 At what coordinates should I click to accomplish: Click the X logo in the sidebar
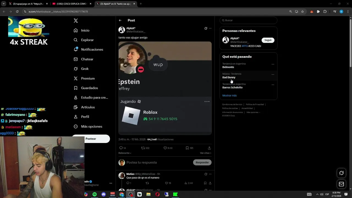click(x=76, y=21)
